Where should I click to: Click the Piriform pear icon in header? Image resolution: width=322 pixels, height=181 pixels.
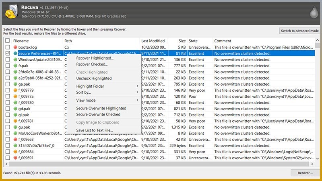pyautogui.click(x=310, y=11)
